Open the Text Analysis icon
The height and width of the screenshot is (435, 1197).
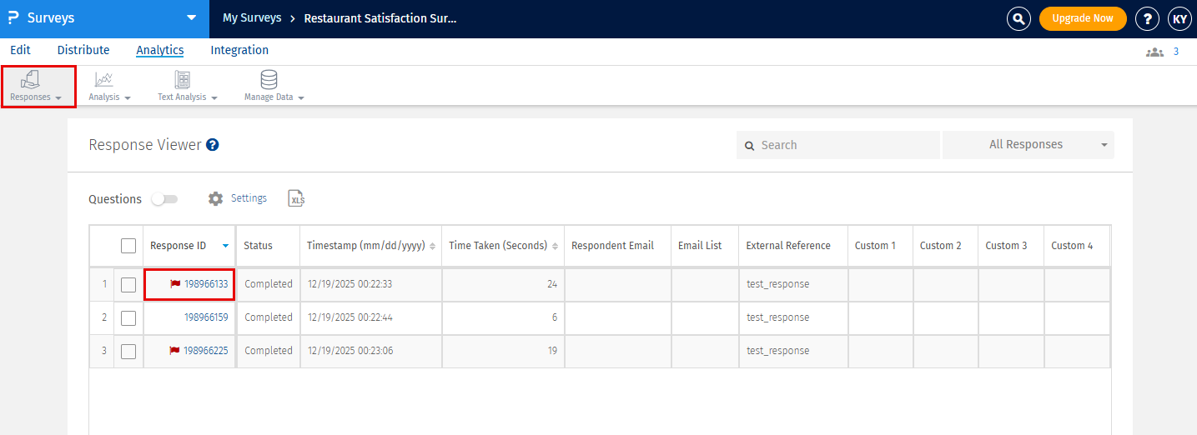coord(182,80)
